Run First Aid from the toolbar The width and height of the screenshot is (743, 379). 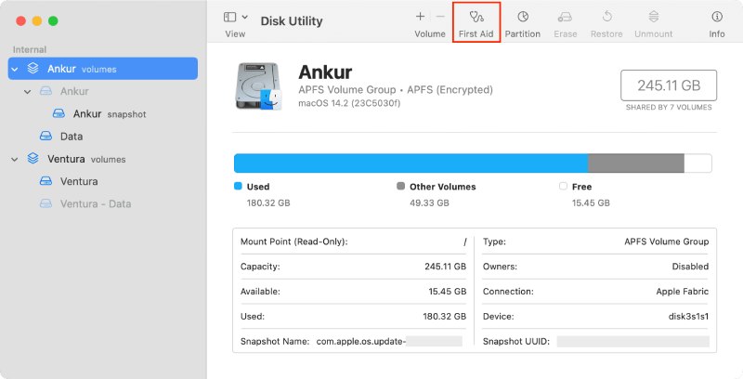coord(476,17)
